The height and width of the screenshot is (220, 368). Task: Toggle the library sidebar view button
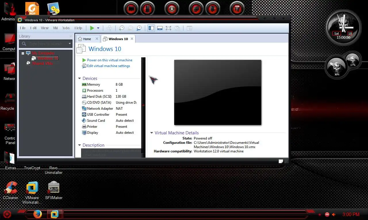pos(151,28)
